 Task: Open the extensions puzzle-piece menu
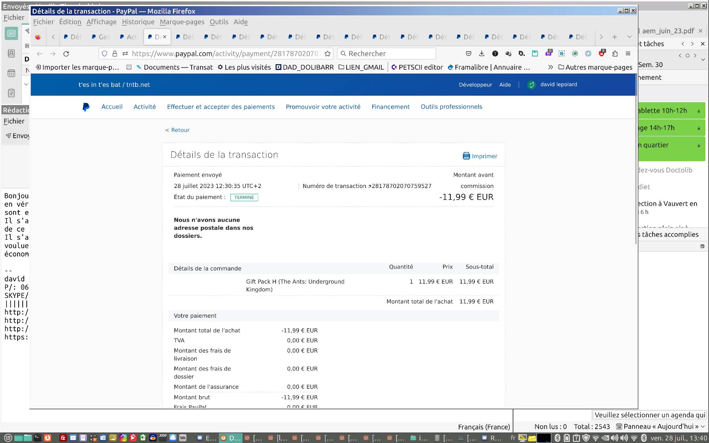[615, 54]
